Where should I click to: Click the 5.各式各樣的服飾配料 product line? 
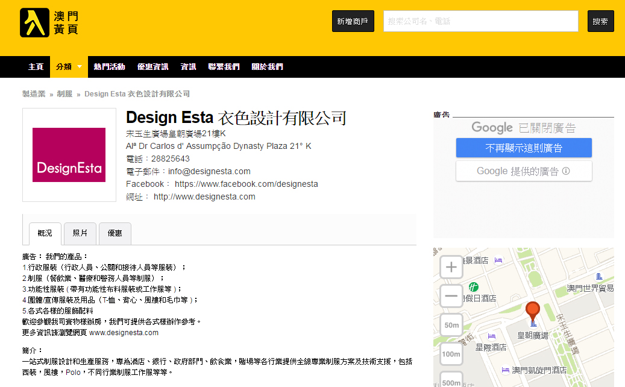pos(57,311)
